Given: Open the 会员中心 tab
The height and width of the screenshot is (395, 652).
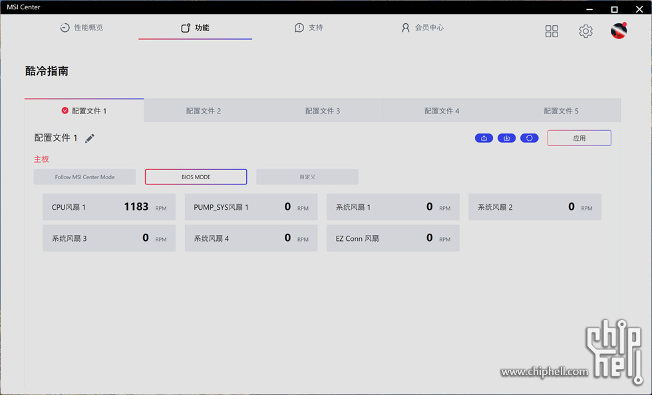Looking at the screenshot, I should (422, 28).
